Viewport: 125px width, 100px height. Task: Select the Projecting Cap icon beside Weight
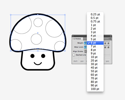coord(108,43)
